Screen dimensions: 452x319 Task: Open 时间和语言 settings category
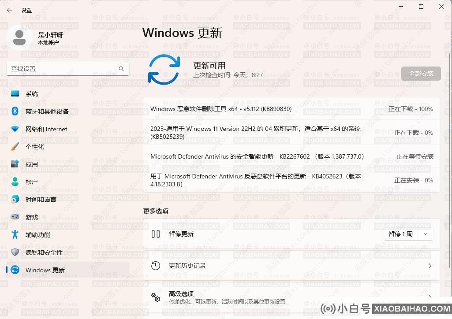[x=68, y=199]
